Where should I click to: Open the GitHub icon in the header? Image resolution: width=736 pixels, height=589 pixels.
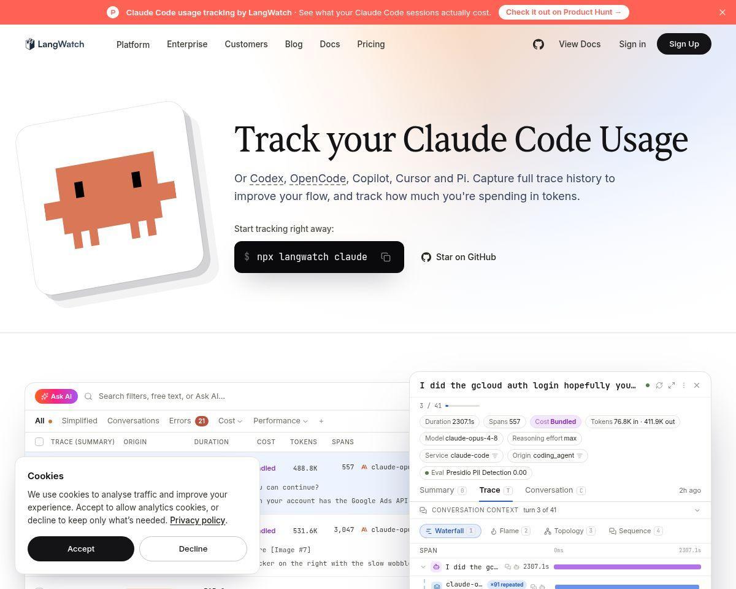(539, 44)
